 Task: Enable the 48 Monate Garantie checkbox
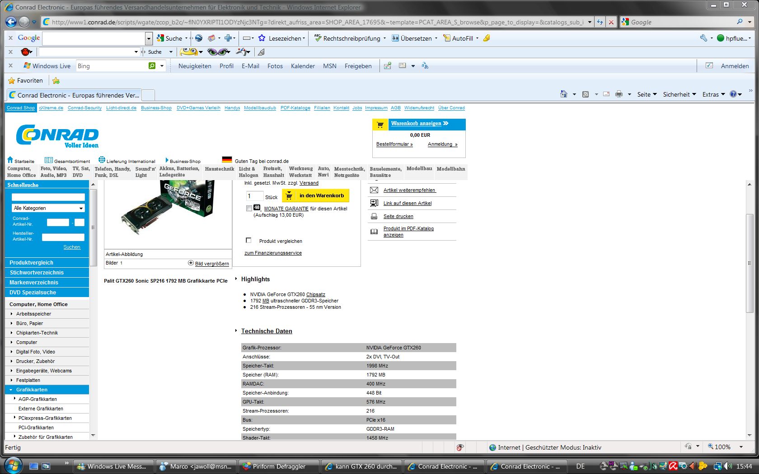(x=249, y=208)
